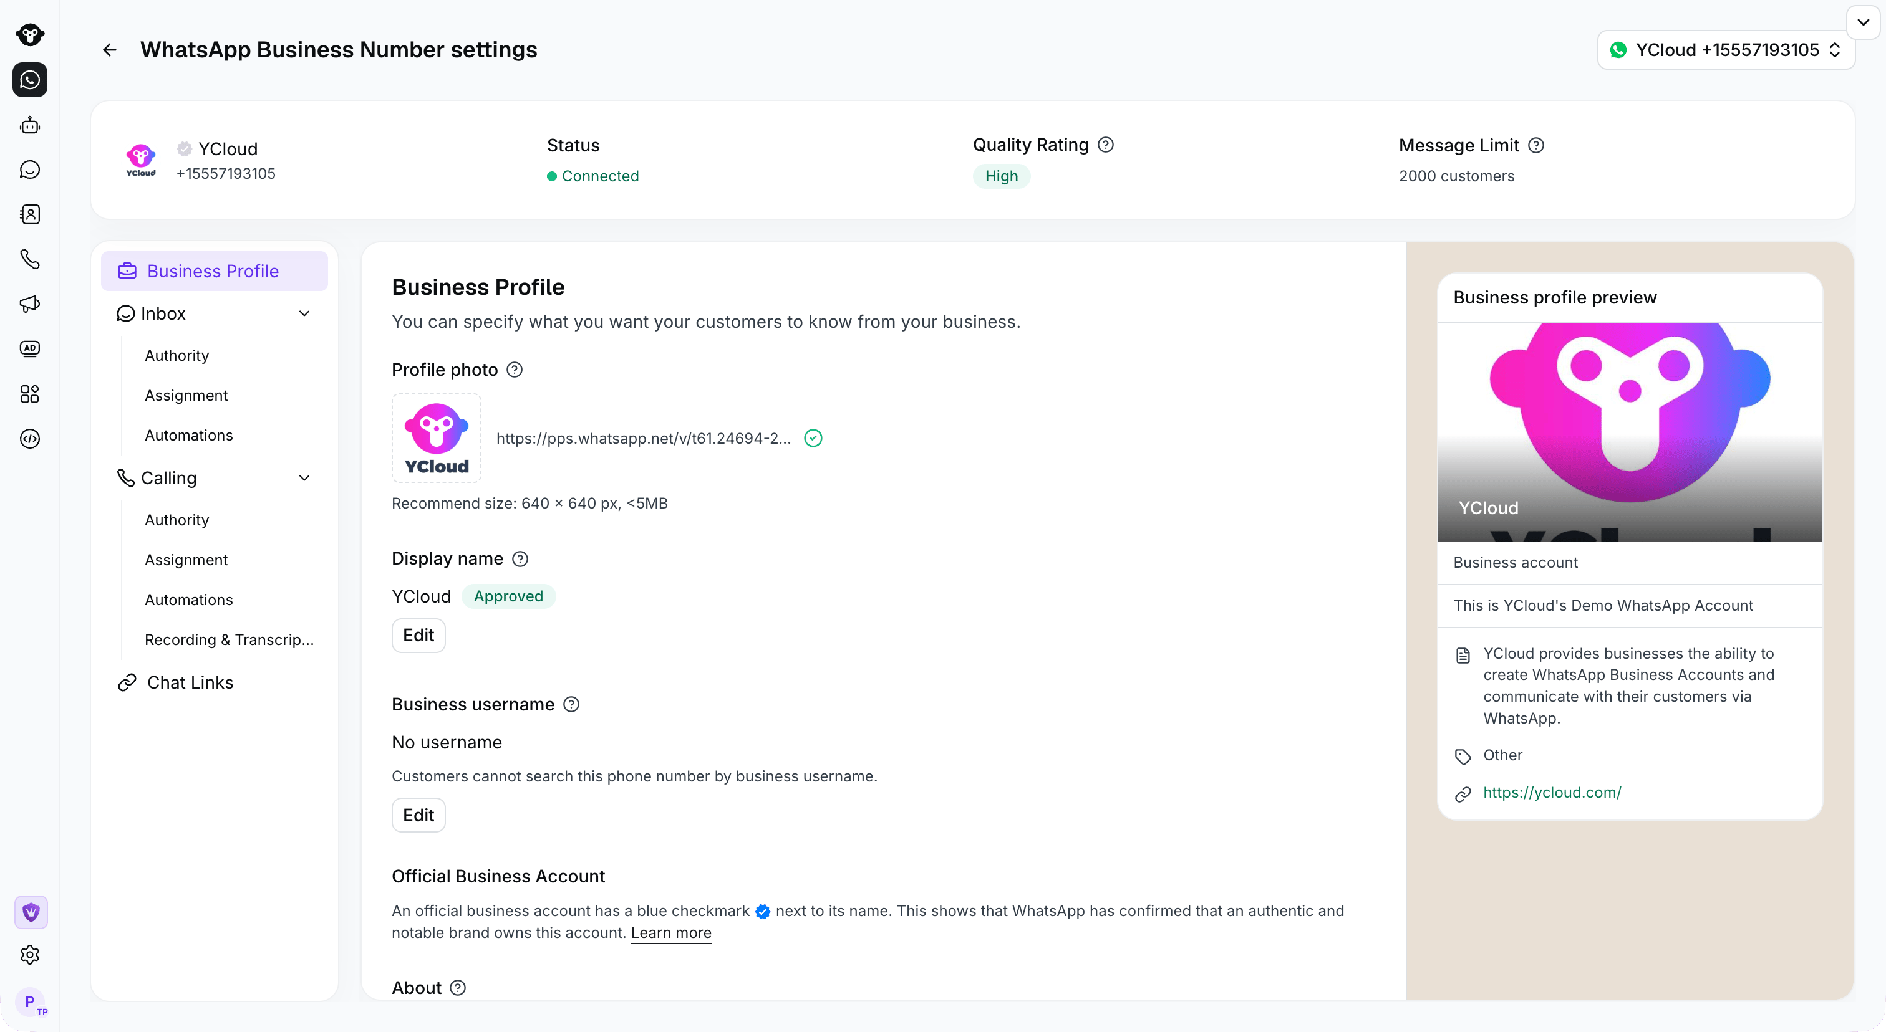Click Message Limit help icon
The image size is (1886, 1032).
(x=1536, y=146)
